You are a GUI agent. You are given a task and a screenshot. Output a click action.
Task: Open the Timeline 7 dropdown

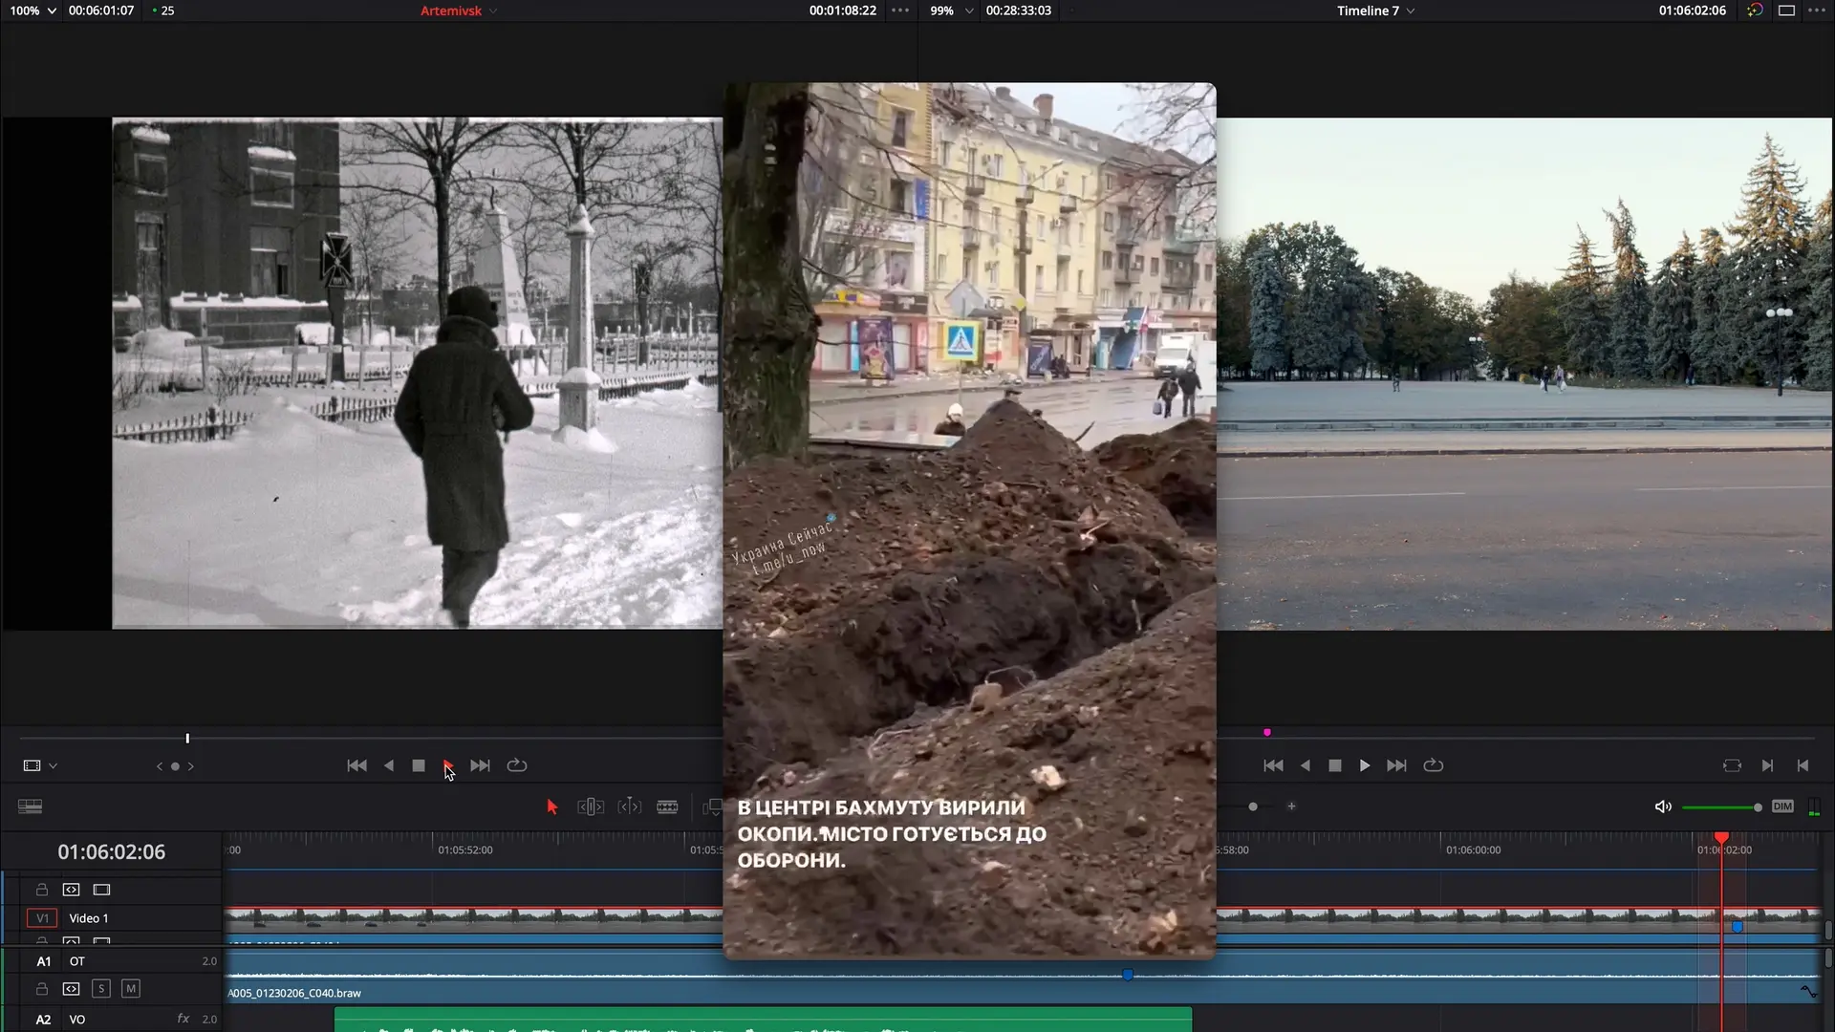coord(1375,11)
